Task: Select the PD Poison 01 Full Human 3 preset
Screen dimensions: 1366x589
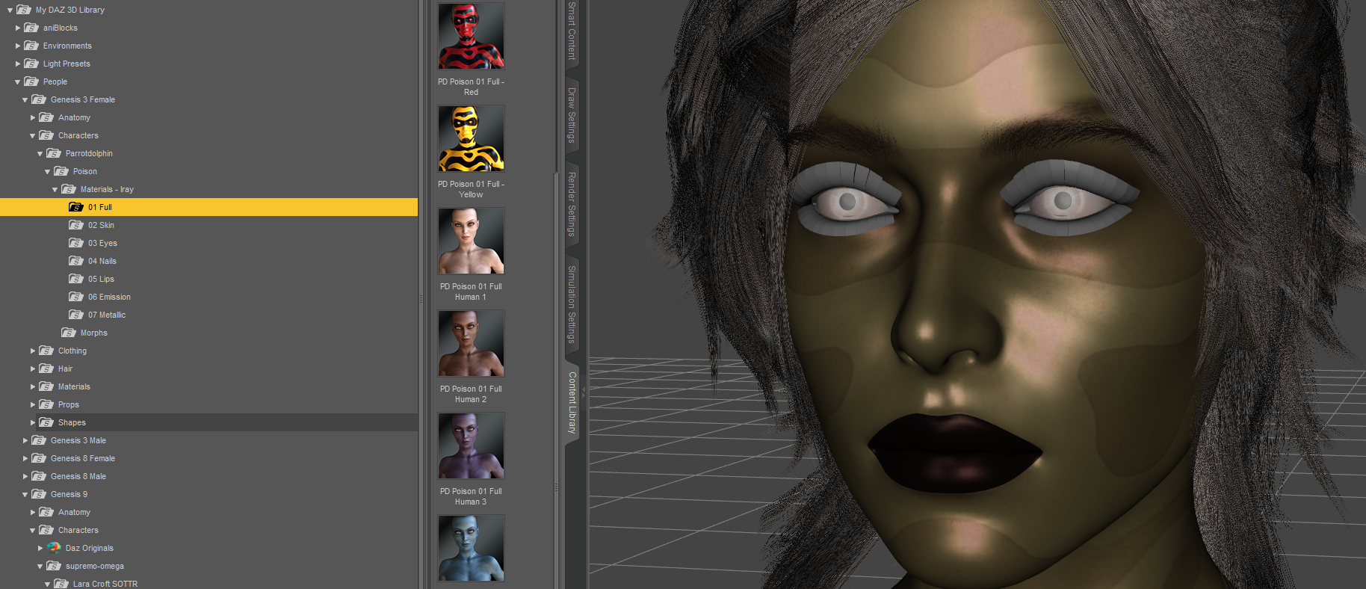Action: click(x=471, y=445)
